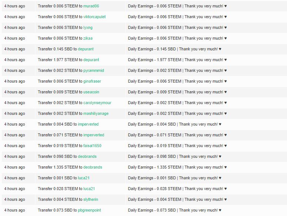The width and height of the screenshot is (287, 216).
Task: Open deobrands link in 1.335 STEEM row
Action: point(93,167)
